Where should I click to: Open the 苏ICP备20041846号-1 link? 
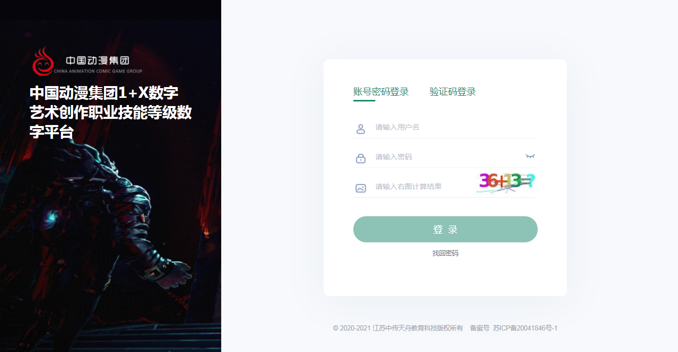[x=525, y=328]
